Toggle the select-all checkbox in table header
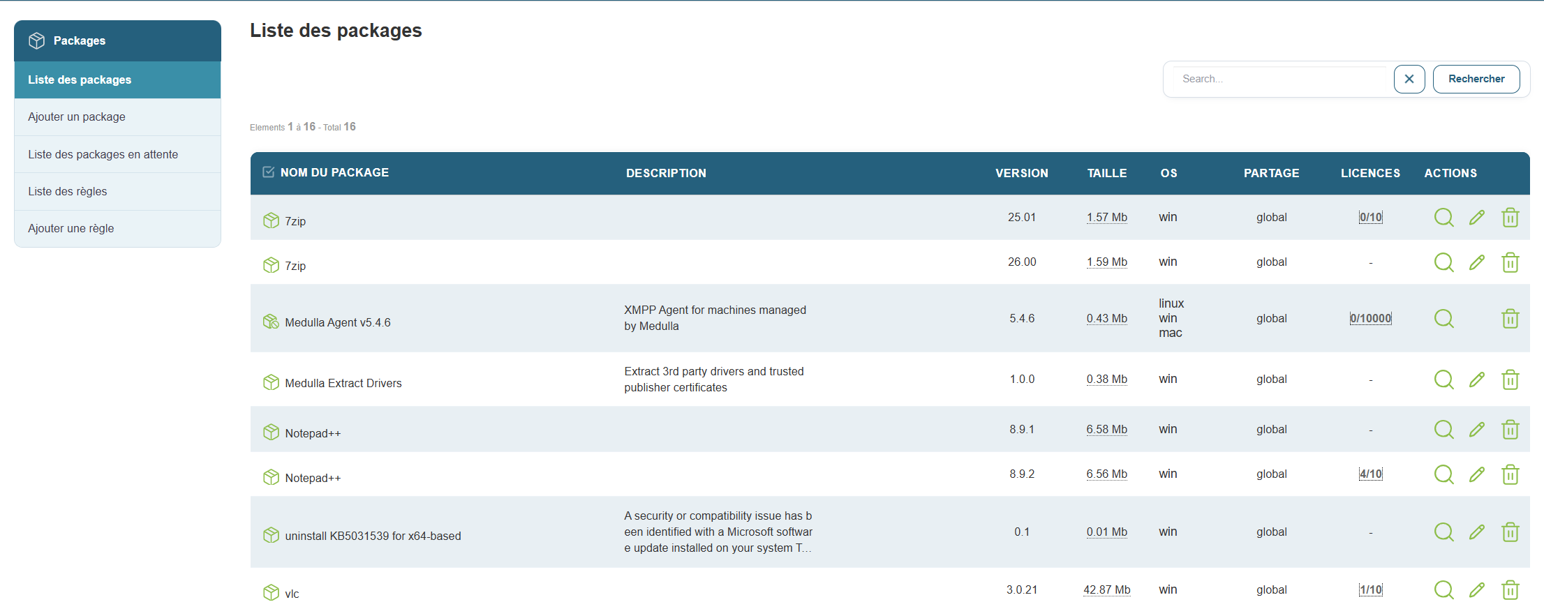Screen dimensions: 1544x609 [x=268, y=172]
